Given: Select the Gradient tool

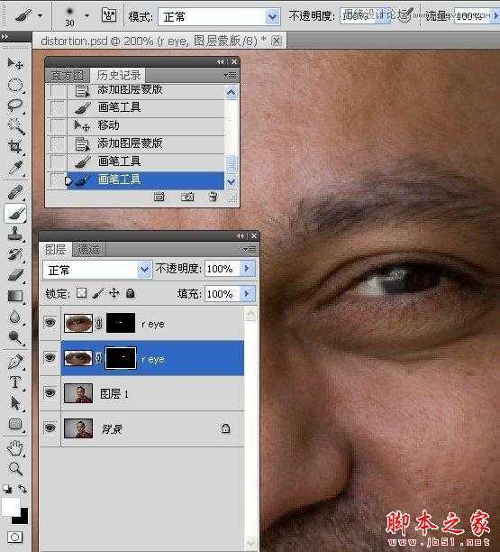Looking at the screenshot, I should (x=15, y=296).
